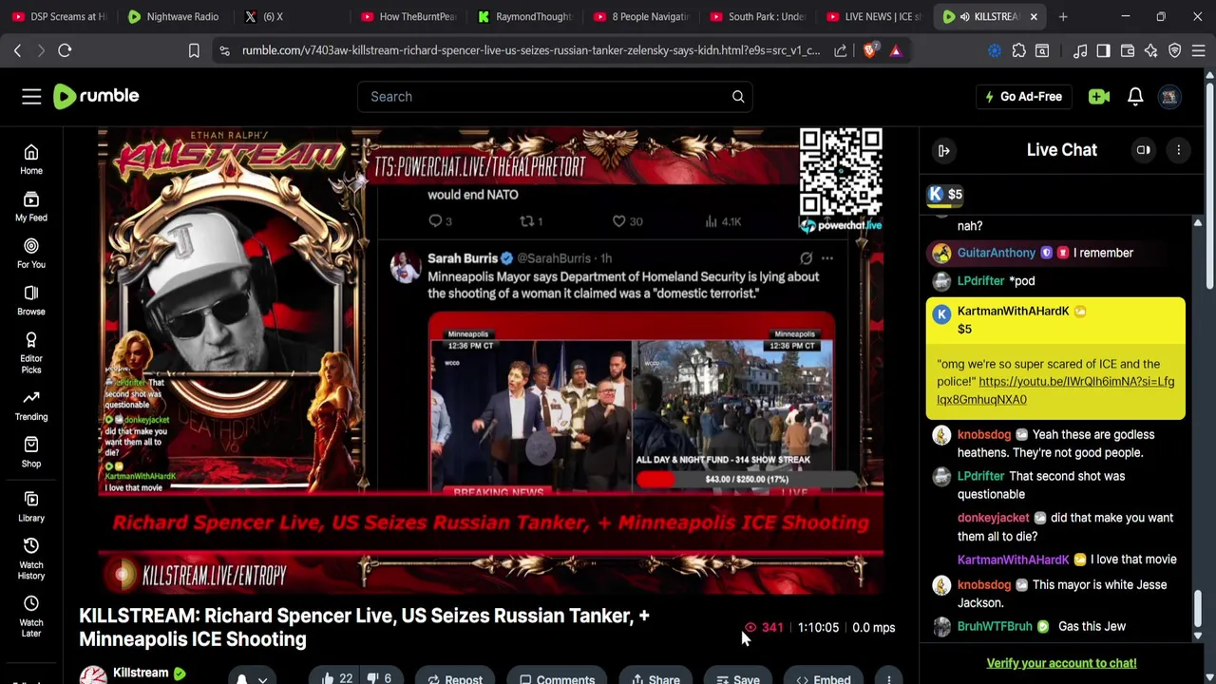Like the video with thumbs up
The height and width of the screenshot is (684, 1216).
(336, 678)
